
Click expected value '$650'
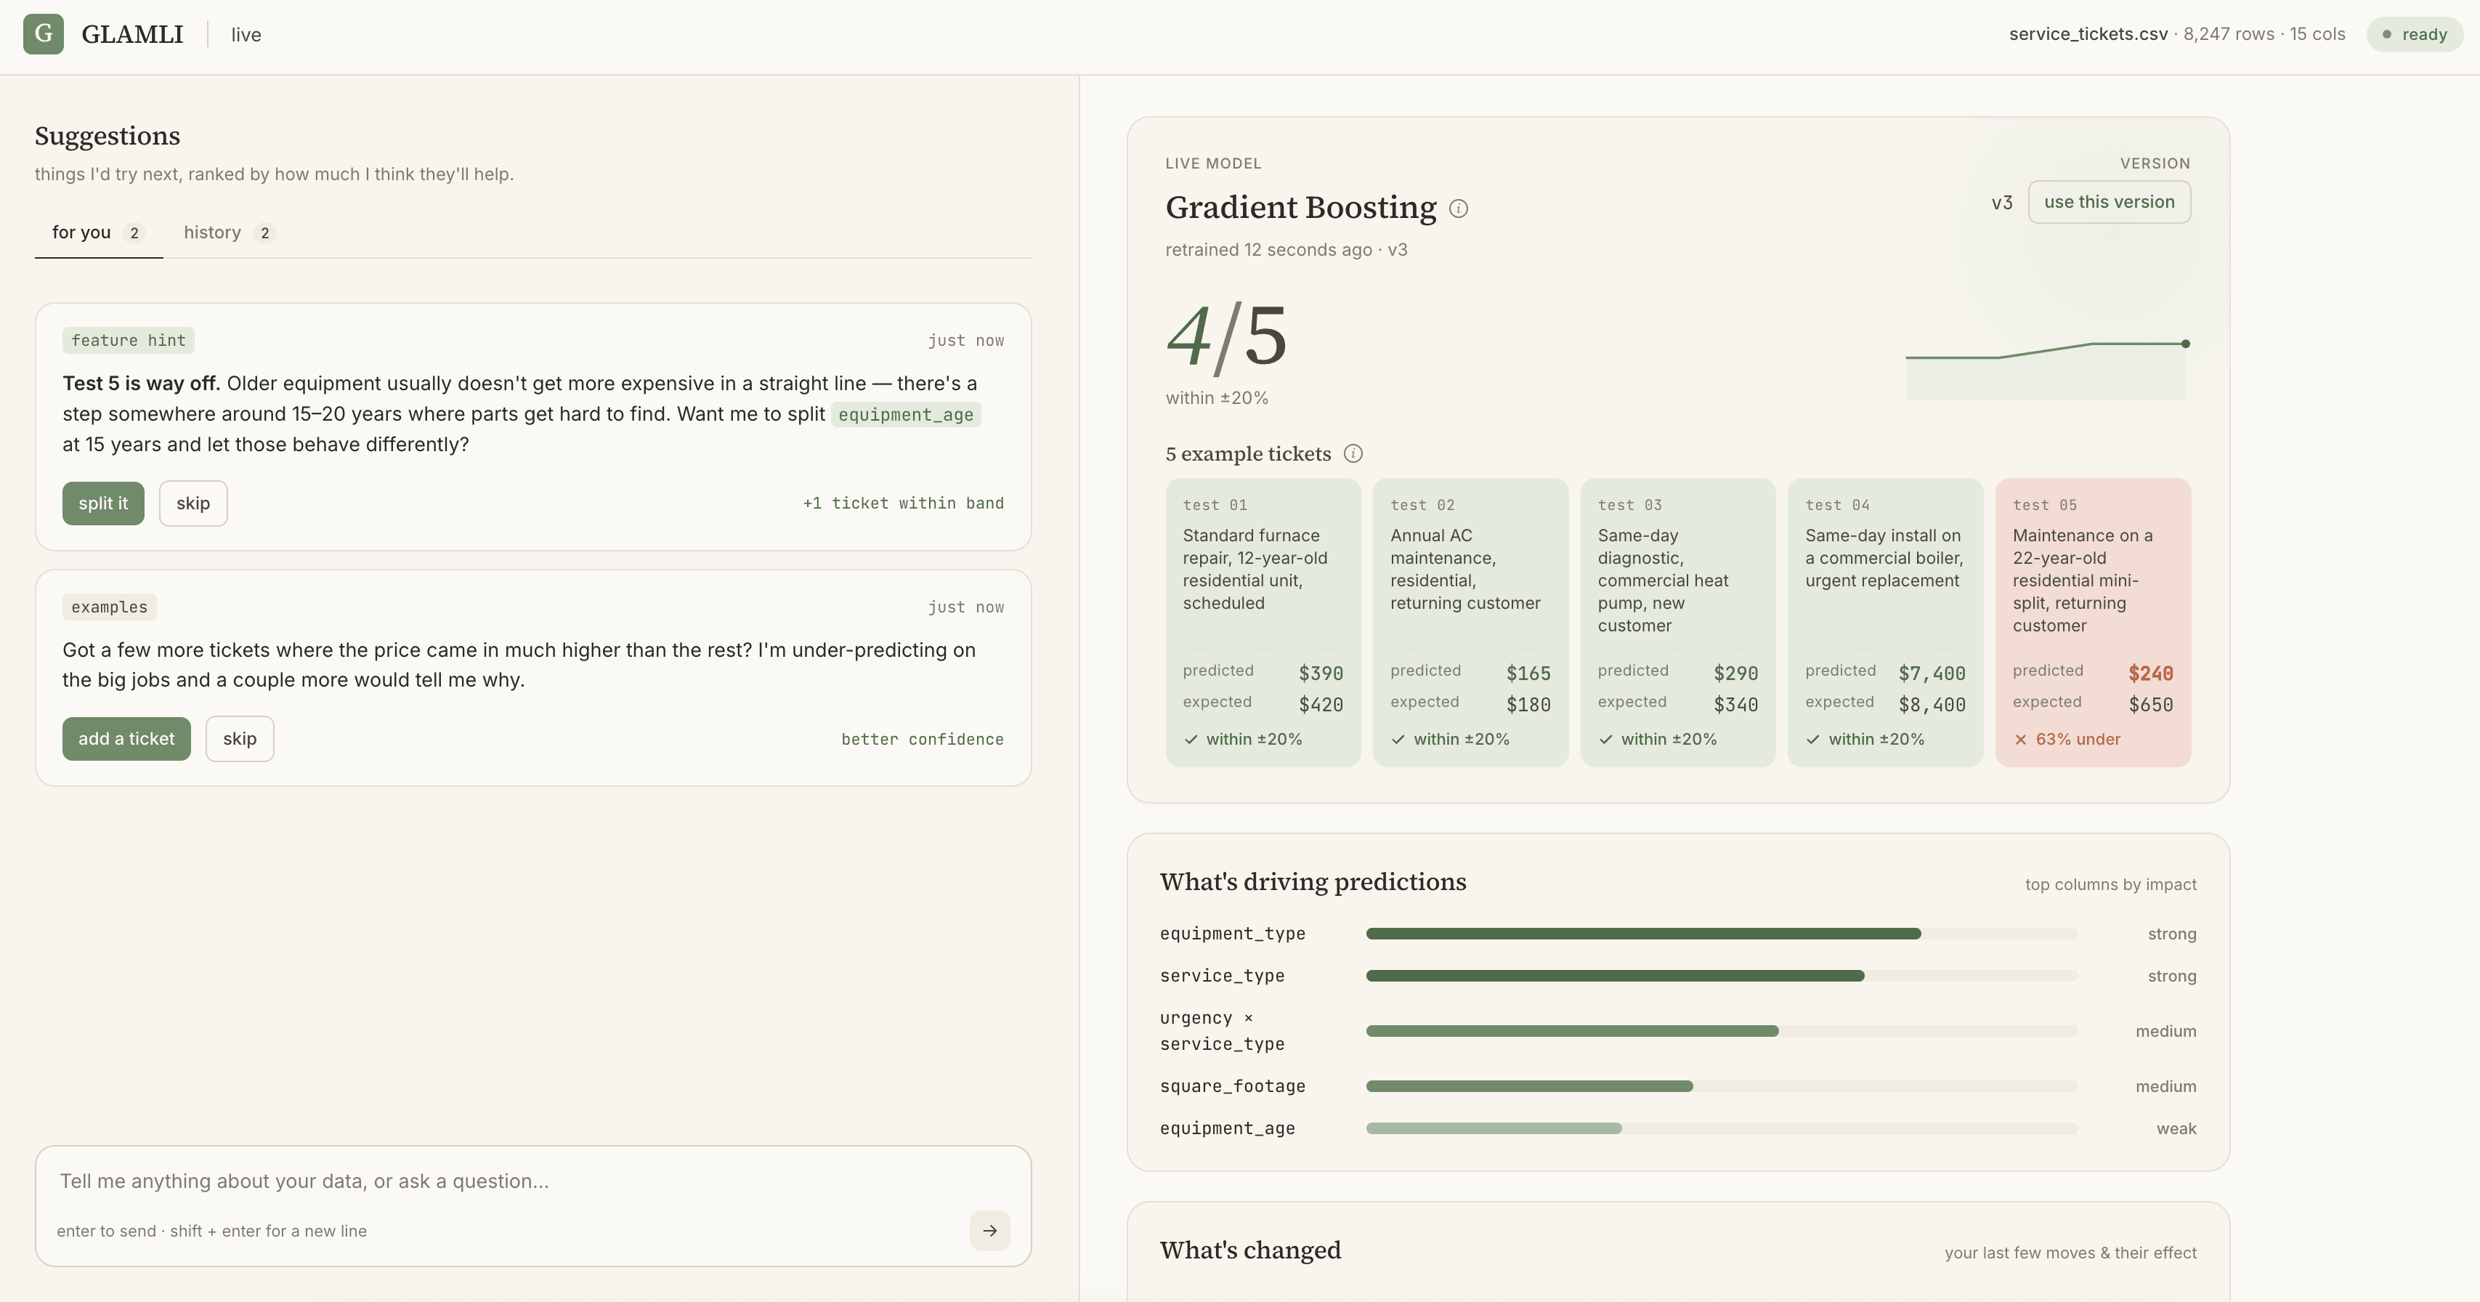click(x=2149, y=705)
